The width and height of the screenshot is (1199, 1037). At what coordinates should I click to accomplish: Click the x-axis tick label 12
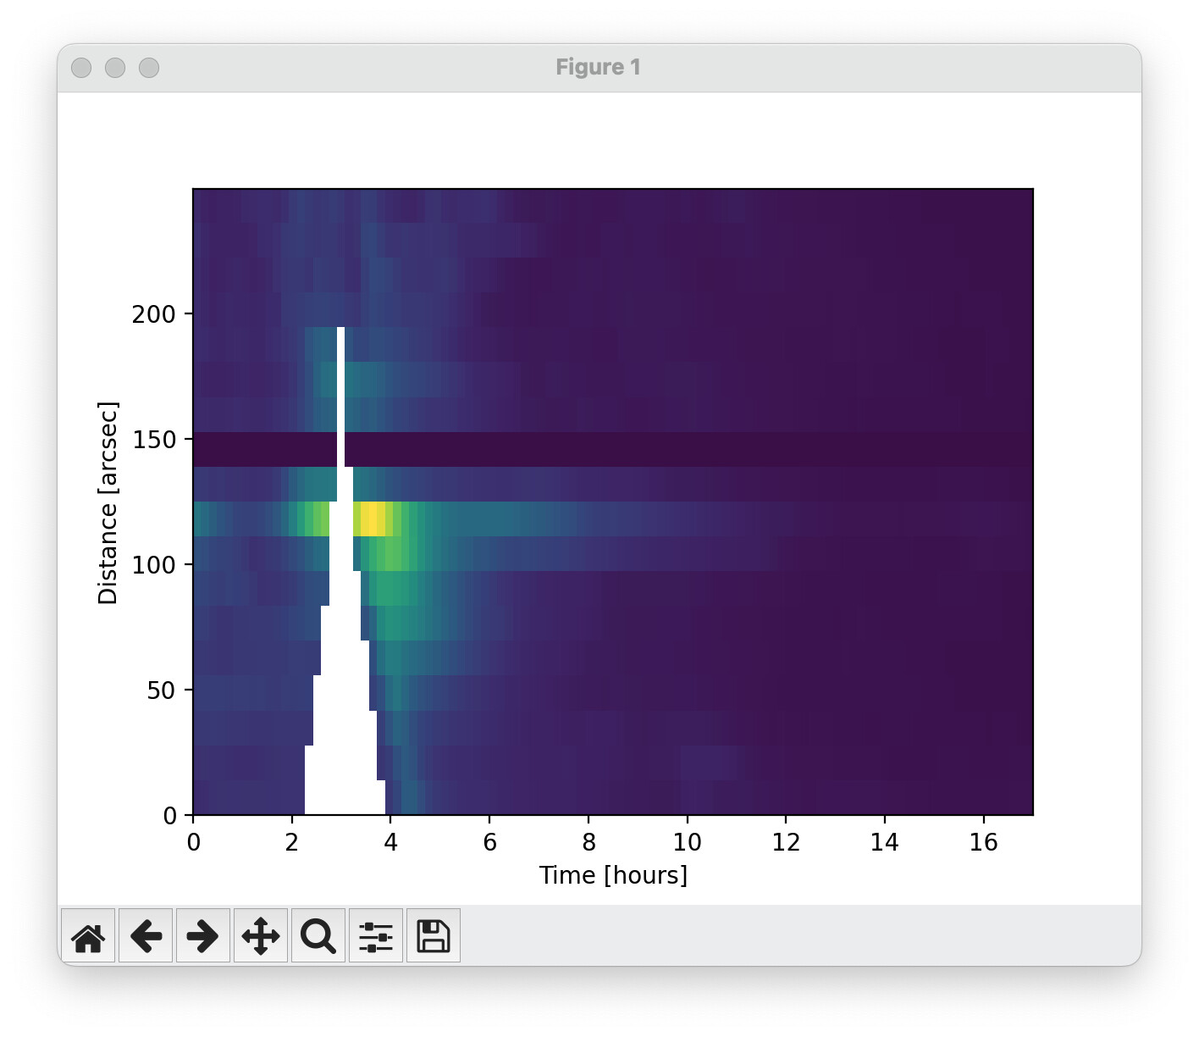point(786,842)
